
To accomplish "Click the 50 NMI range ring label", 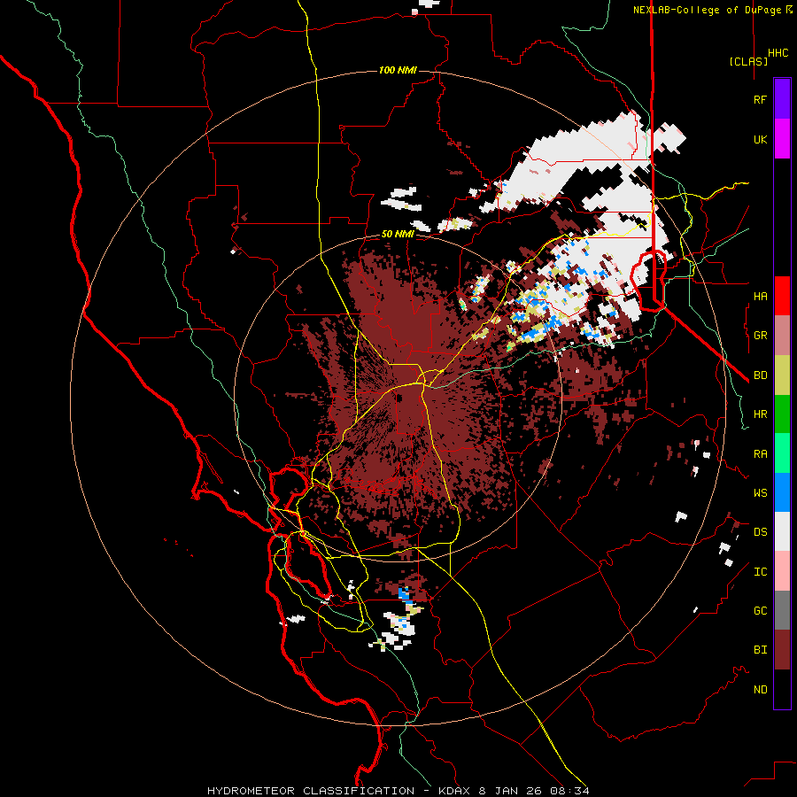I will (398, 234).
